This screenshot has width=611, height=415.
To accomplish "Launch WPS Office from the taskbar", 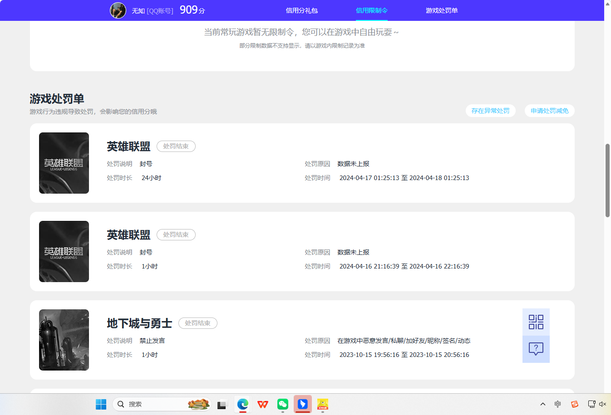I will (263, 404).
